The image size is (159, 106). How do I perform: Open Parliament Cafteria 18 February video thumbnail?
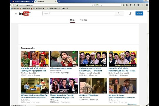122,59
